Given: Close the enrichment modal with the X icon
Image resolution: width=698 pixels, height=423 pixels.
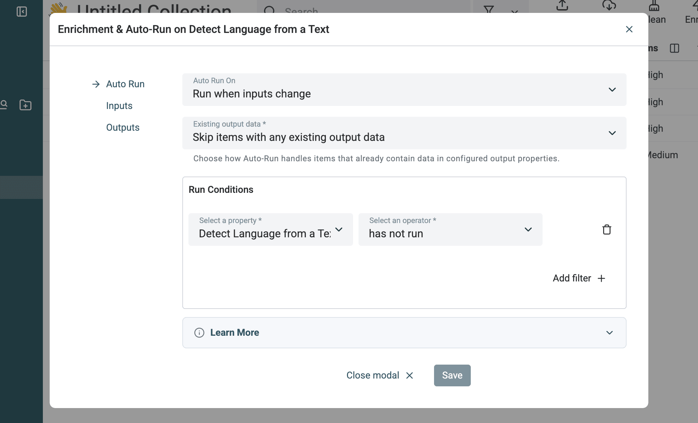Looking at the screenshot, I should pyautogui.click(x=629, y=29).
